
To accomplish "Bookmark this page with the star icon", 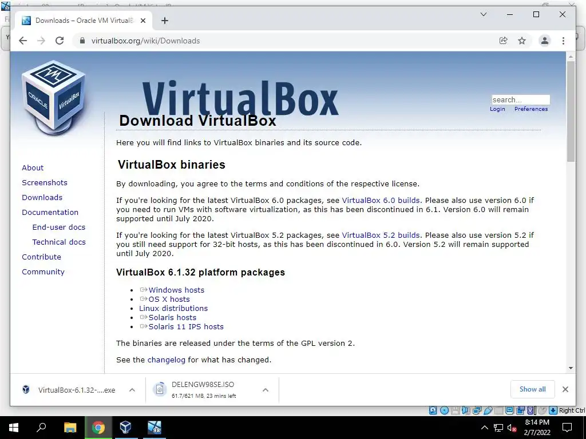I will coord(522,41).
